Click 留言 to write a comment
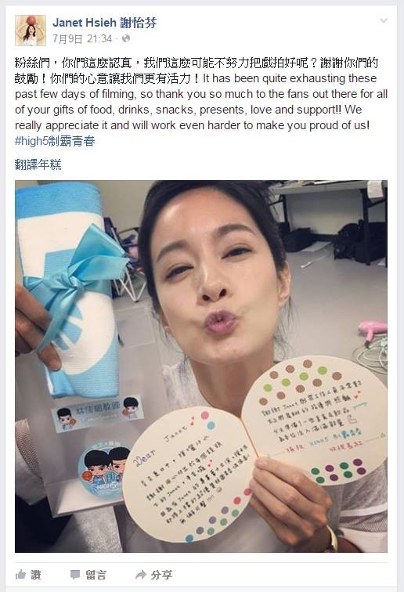The width and height of the screenshot is (404, 592). tap(96, 575)
